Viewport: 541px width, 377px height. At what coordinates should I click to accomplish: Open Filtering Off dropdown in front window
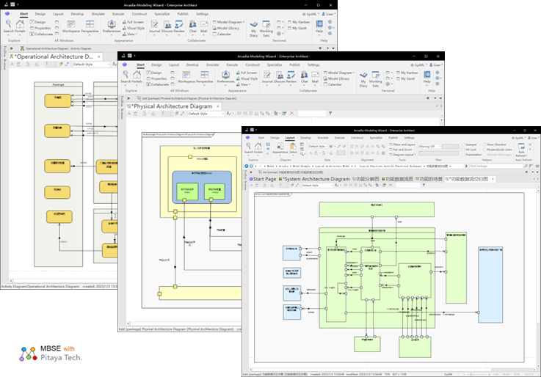click(x=430, y=147)
